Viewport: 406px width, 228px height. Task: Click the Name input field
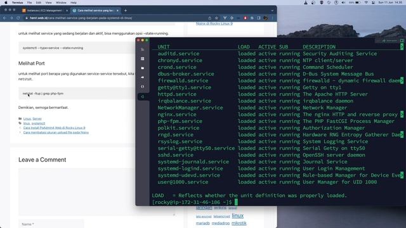coord(51,224)
